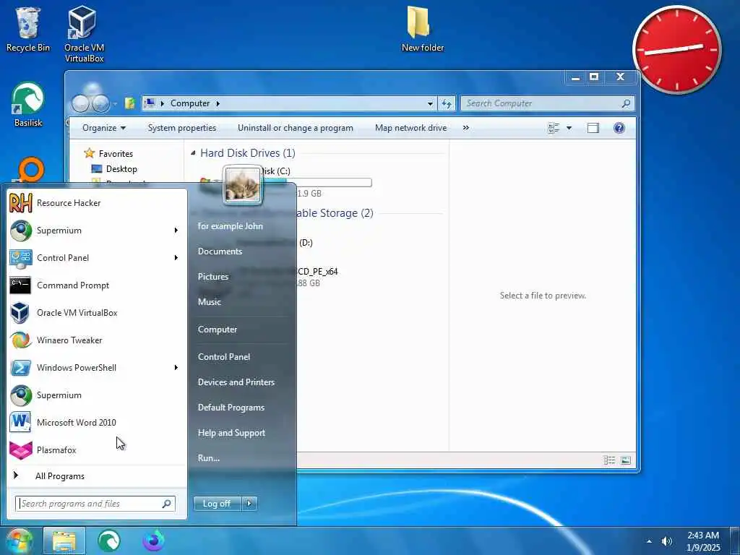
Task: Open Documents from Start menu
Action: coord(220,251)
